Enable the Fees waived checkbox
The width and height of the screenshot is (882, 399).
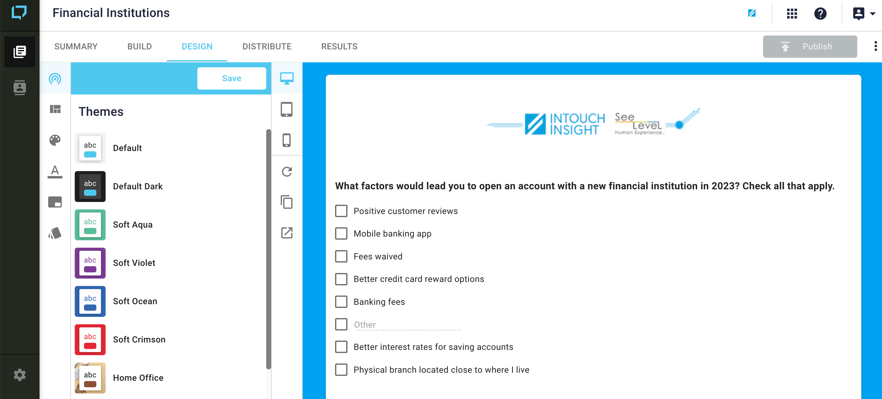[x=341, y=255]
